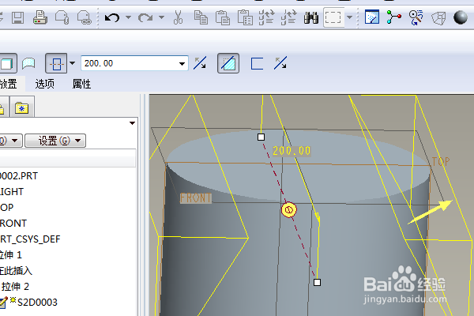
Task: Click the upper depth drag handle square
Action: coord(261,137)
